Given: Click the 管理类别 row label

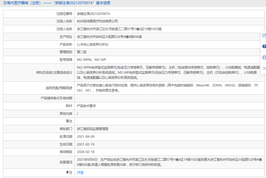Looking at the screenshot, I should [x=66, y=52].
